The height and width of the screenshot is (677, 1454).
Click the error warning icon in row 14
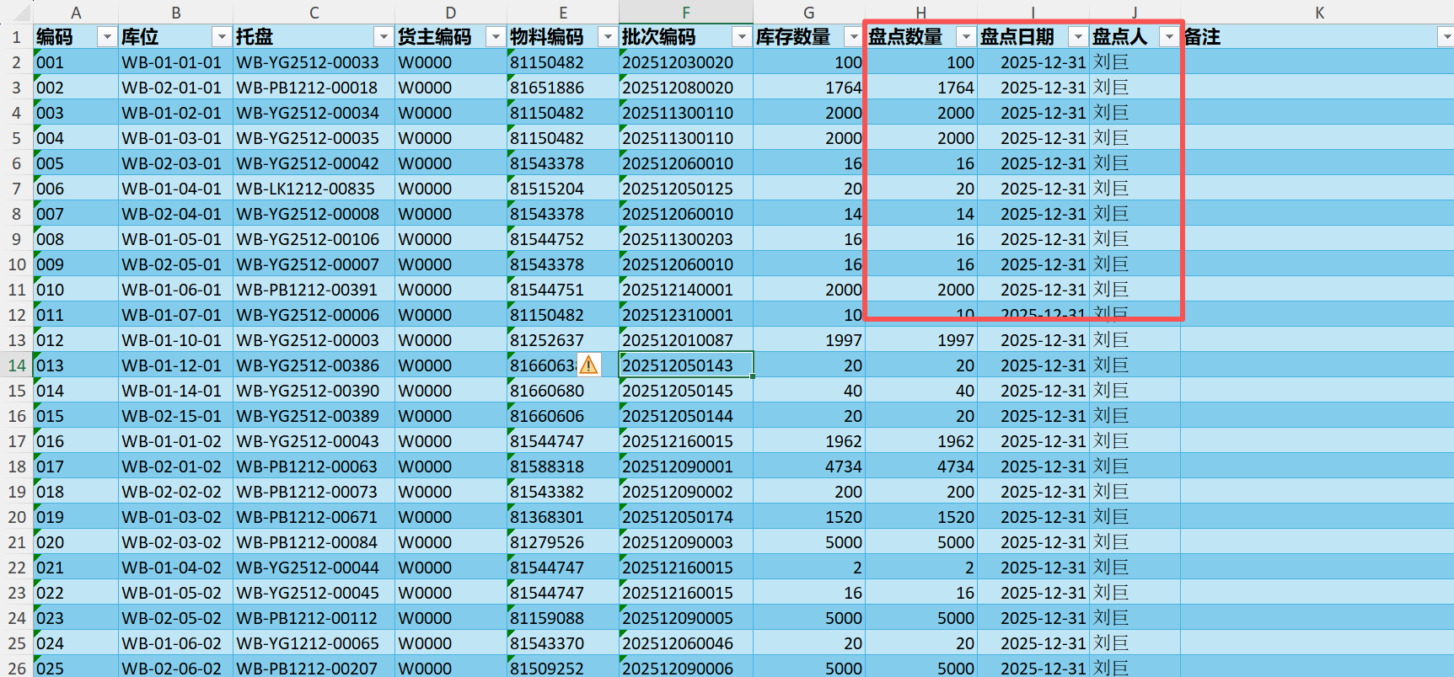click(x=588, y=365)
